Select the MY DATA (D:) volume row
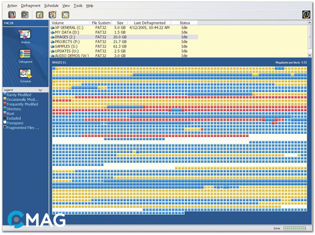Image resolution: width=315 pixels, height=235 pixels. [x=124, y=32]
